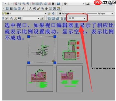
Task: Open the Markup Set Manager icon
Action: 49,4
